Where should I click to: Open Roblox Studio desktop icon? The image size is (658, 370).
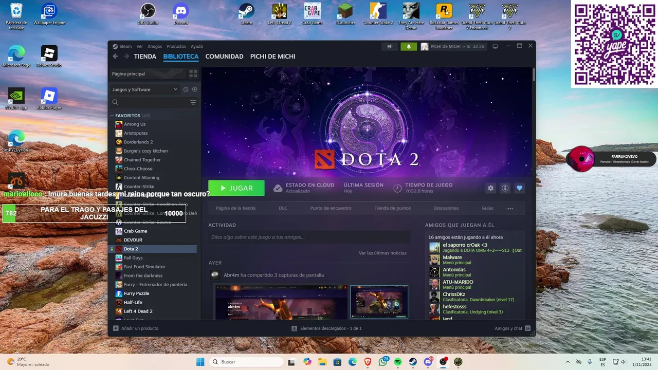tap(49, 56)
